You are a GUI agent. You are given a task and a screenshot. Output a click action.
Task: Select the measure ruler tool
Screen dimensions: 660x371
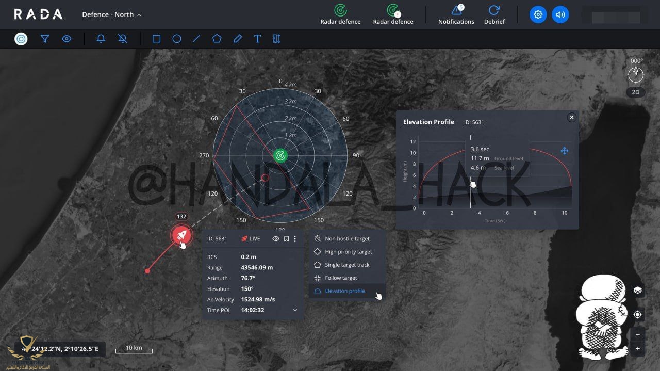point(277,39)
